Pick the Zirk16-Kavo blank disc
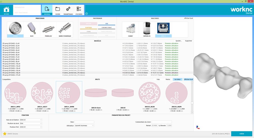Screen dimensions: 254x138 point(96,97)
